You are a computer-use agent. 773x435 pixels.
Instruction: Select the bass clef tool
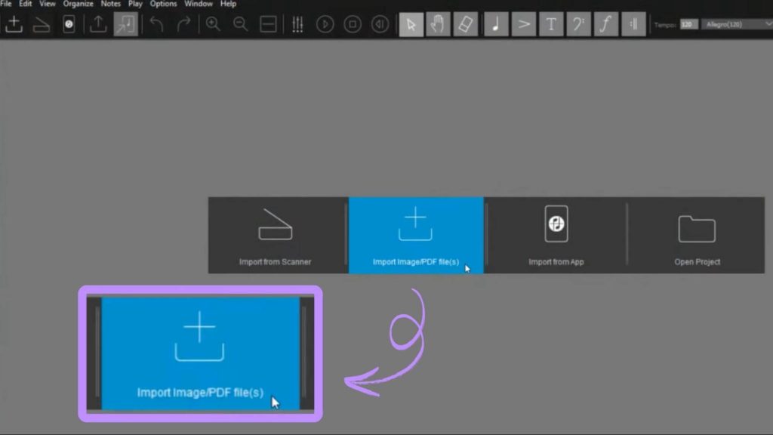[579, 24]
